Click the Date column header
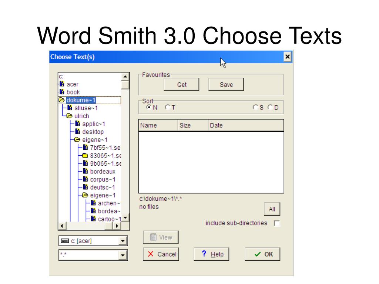 (x=246, y=125)
